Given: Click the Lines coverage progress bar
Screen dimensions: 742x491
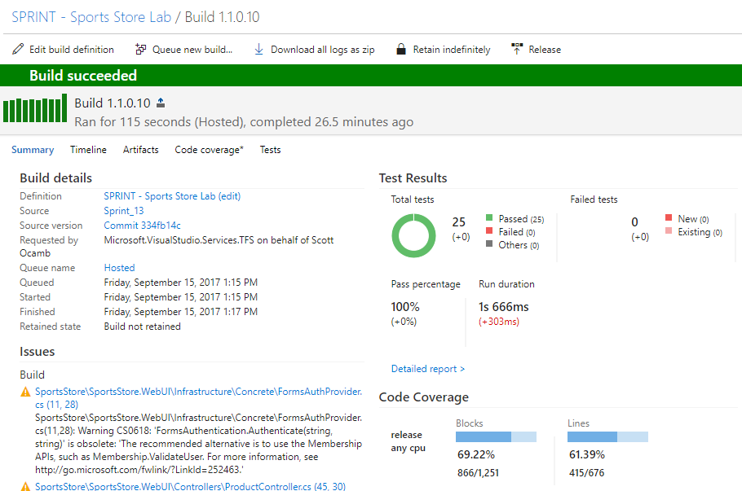Looking at the screenshot, I should [x=607, y=436].
